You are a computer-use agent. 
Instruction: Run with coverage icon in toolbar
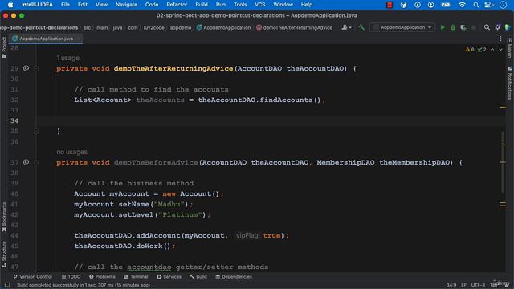[463, 27]
